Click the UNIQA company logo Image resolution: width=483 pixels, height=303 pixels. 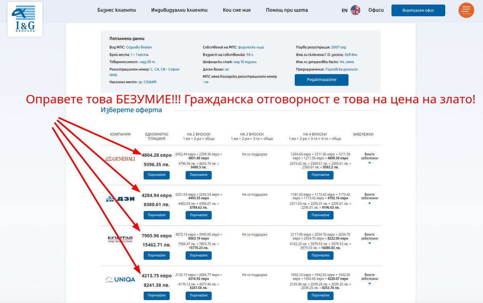[120, 279]
